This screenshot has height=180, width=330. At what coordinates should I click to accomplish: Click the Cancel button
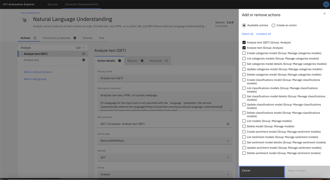coord(262,172)
